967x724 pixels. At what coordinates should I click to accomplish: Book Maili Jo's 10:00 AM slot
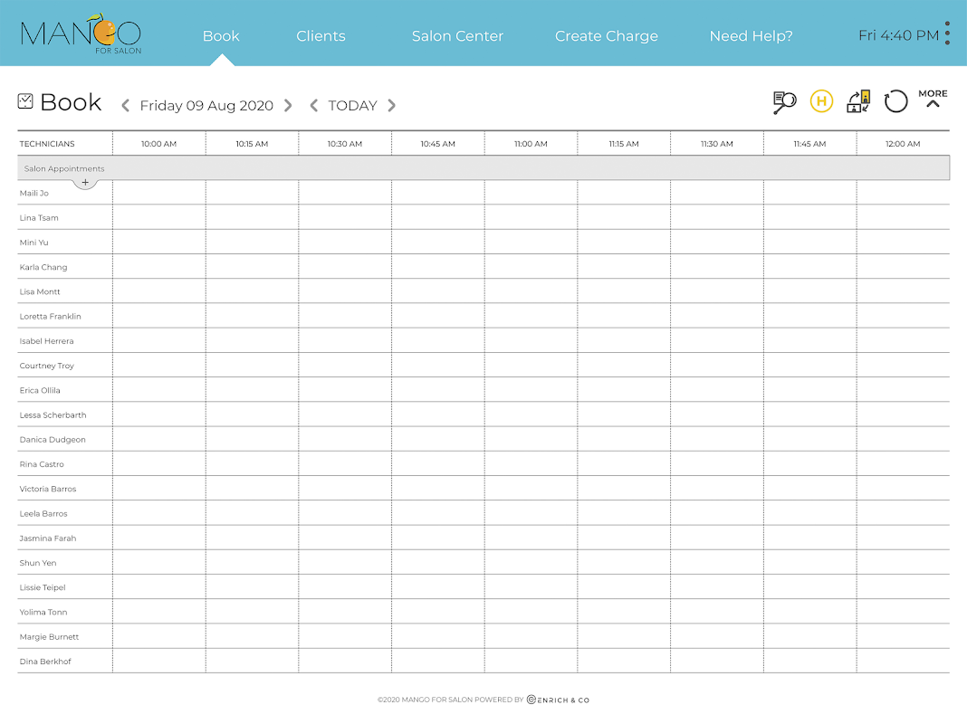click(x=159, y=192)
